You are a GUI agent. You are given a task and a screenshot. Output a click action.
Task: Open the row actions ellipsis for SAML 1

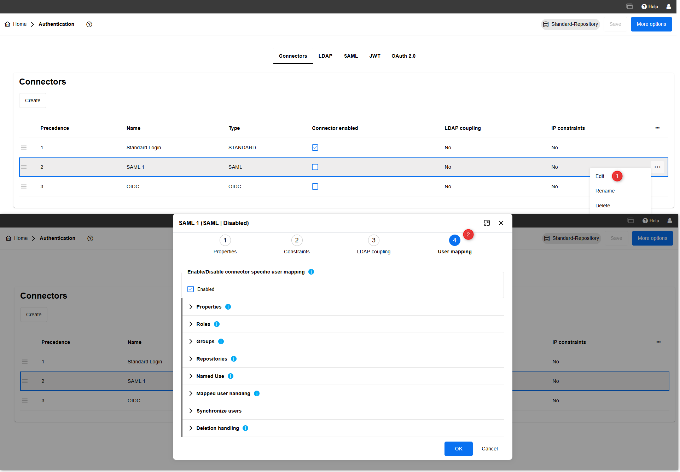pyautogui.click(x=657, y=167)
